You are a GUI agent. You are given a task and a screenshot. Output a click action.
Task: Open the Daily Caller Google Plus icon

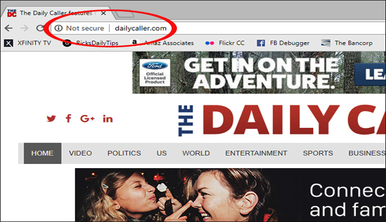pos(87,119)
